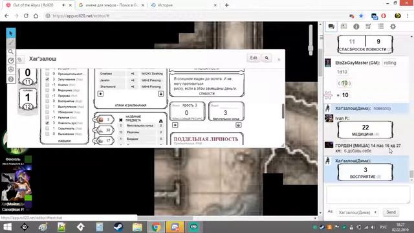Click the browser back arrow
Image resolution: width=414 pixels, height=233 pixels.
[6, 16]
